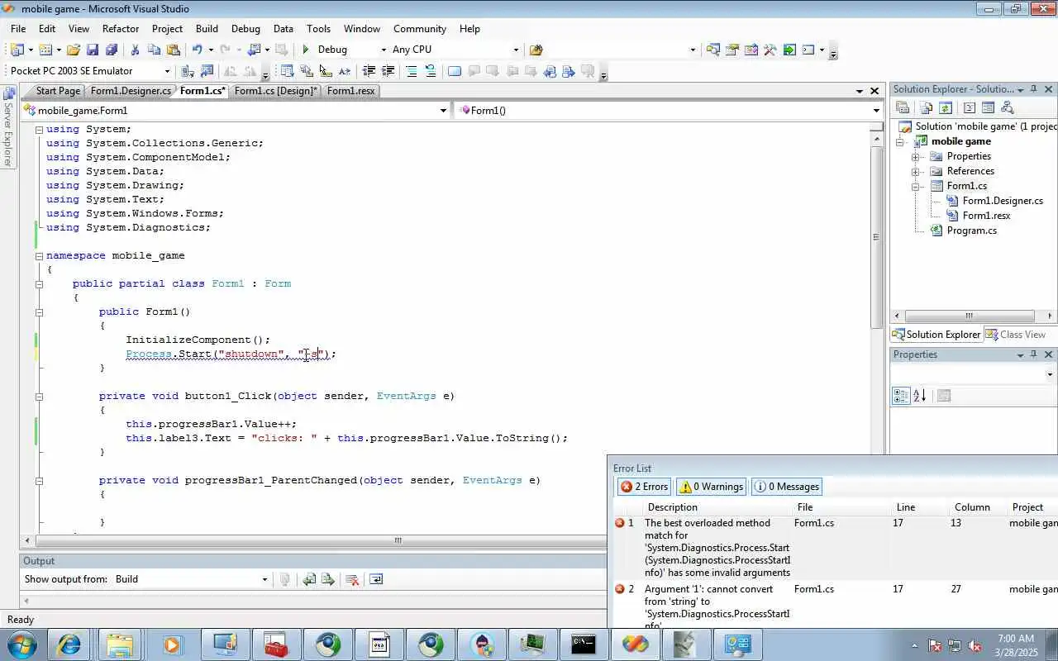Toggle the 2 Errors filter button
Image resolution: width=1058 pixels, height=661 pixels.
(x=644, y=487)
